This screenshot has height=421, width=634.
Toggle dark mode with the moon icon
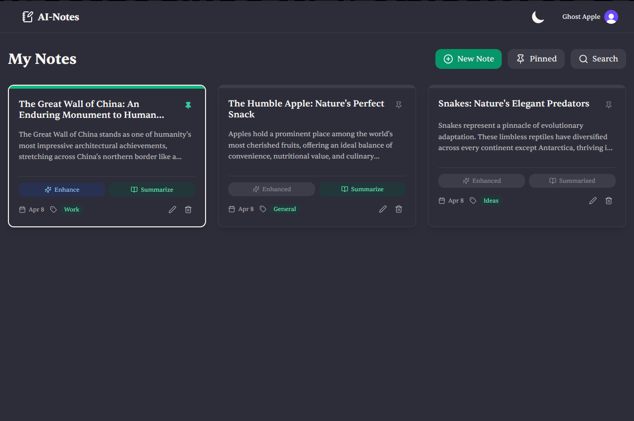click(x=538, y=17)
